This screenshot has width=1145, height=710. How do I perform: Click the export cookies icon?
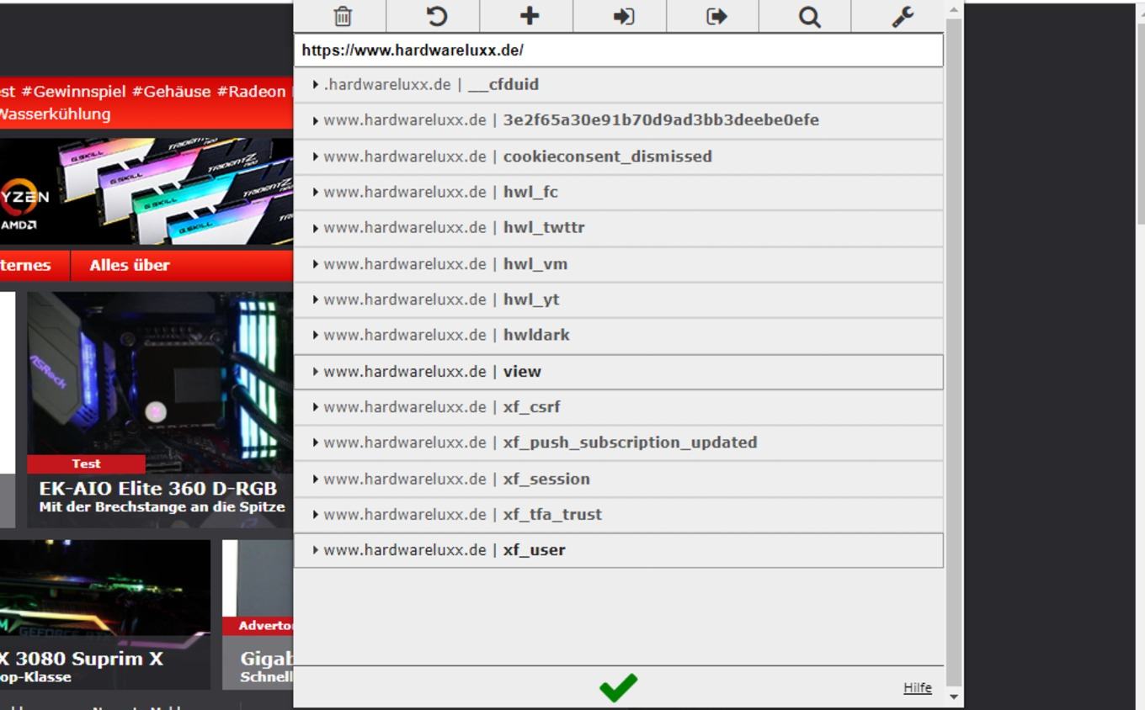click(x=716, y=16)
